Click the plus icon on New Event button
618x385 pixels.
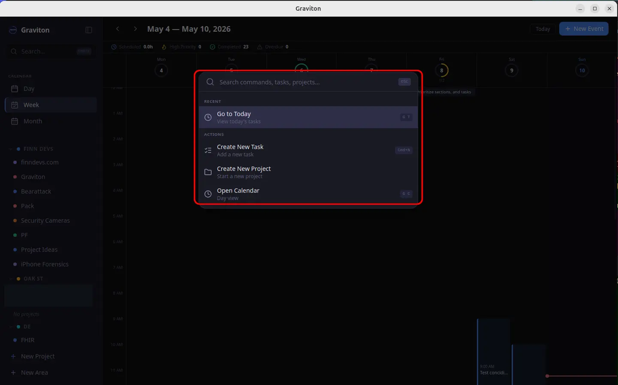[568, 29]
